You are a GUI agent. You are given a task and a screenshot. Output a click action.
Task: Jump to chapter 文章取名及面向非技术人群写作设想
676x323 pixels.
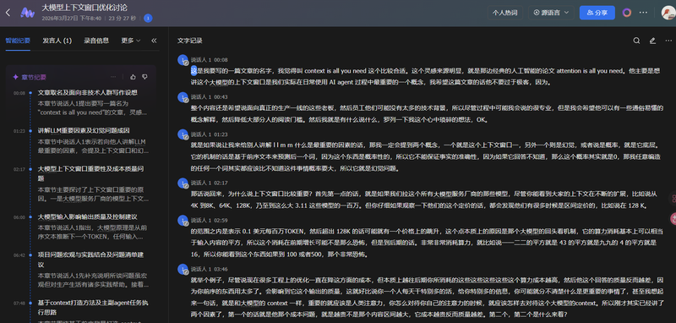tap(88, 93)
